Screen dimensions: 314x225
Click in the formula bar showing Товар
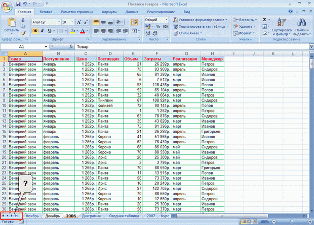click(x=192, y=47)
